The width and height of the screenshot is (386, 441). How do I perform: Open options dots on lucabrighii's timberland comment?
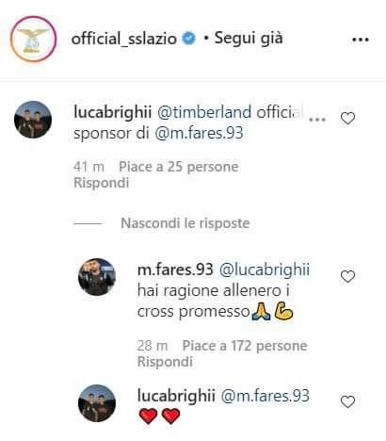click(x=317, y=120)
